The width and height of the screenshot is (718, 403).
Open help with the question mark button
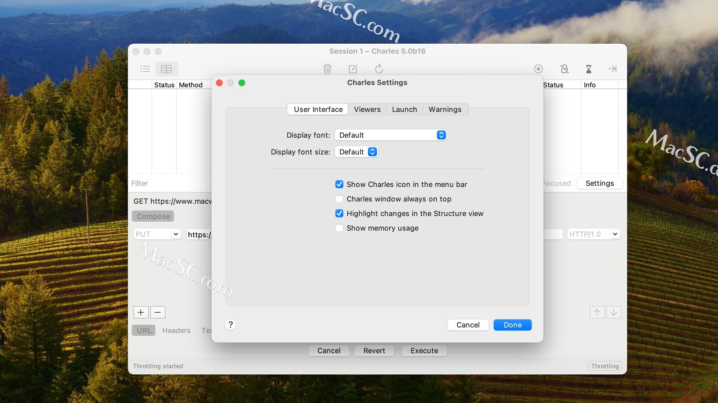coord(231,325)
